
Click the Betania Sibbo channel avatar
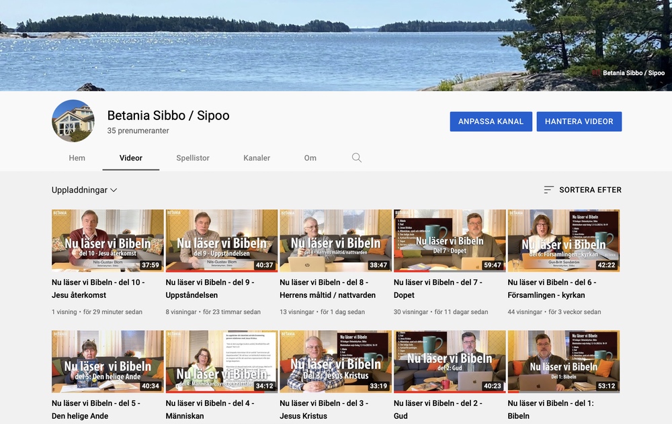point(73,121)
